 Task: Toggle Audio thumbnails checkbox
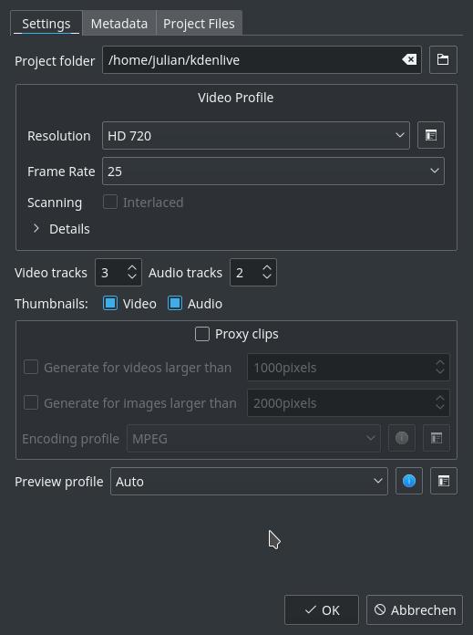tap(175, 303)
